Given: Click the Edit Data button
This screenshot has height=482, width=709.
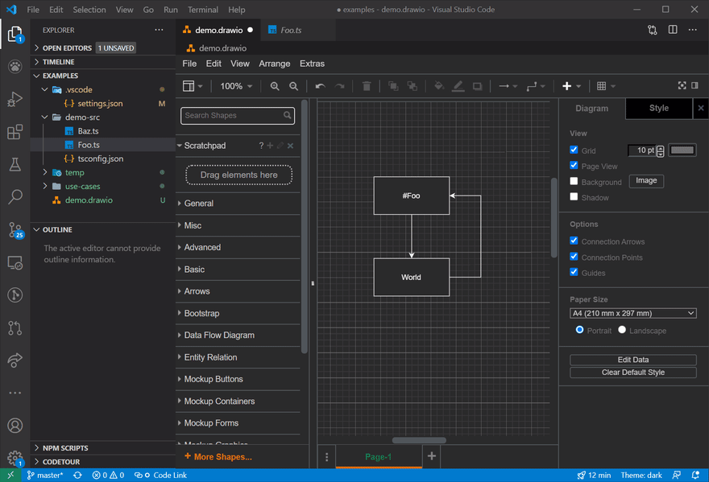Looking at the screenshot, I should [632, 359].
